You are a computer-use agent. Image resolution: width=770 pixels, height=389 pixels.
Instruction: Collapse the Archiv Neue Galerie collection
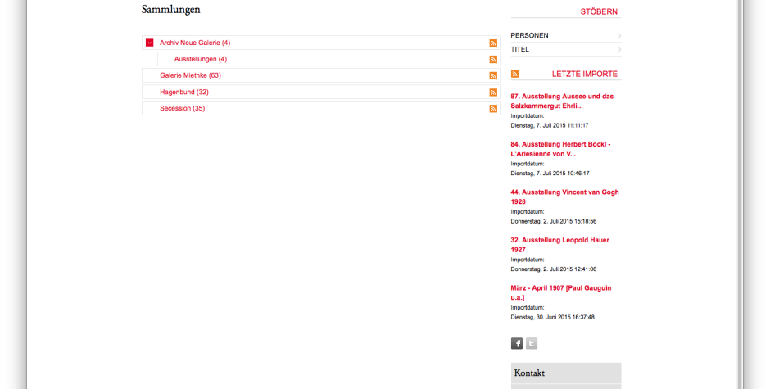(150, 43)
